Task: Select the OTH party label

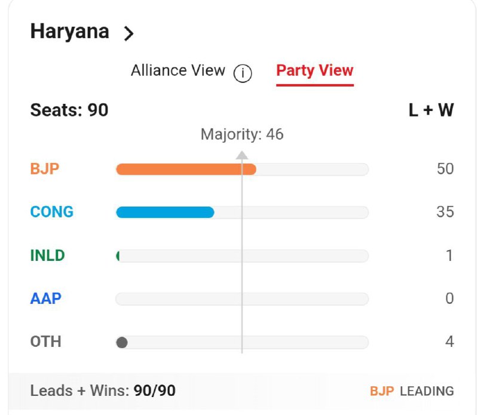Action: [46, 342]
